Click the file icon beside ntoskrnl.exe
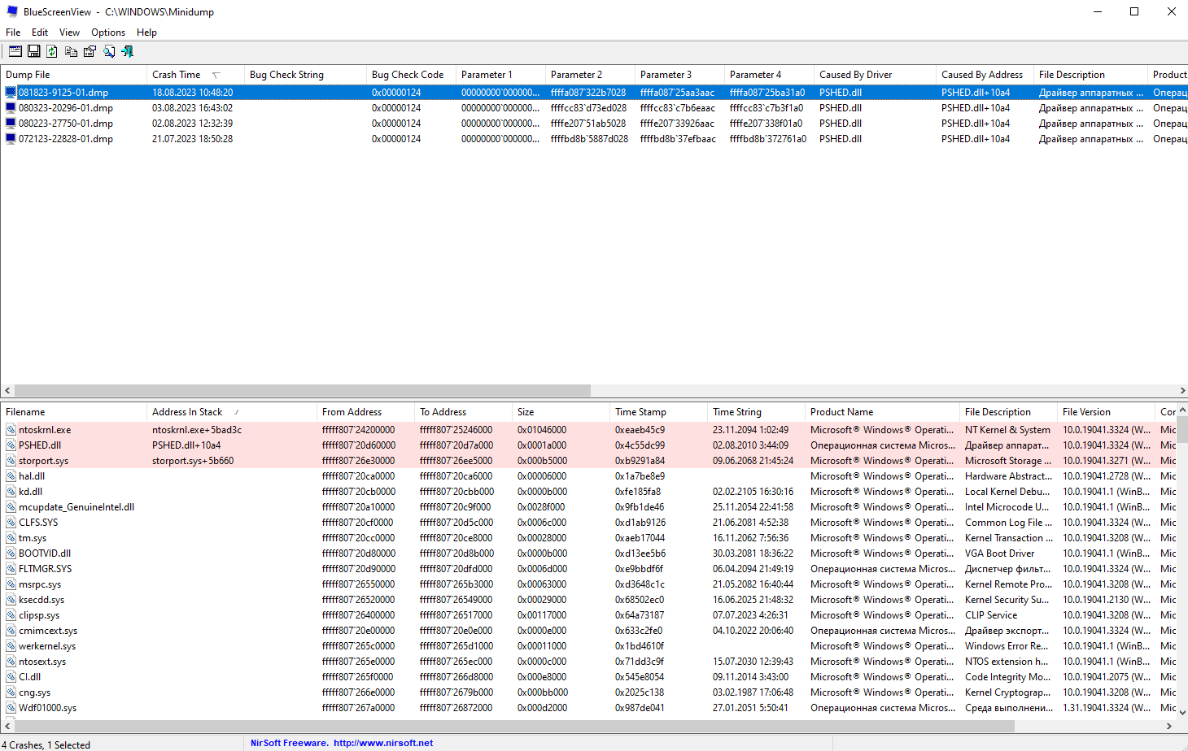 coord(11,430)
